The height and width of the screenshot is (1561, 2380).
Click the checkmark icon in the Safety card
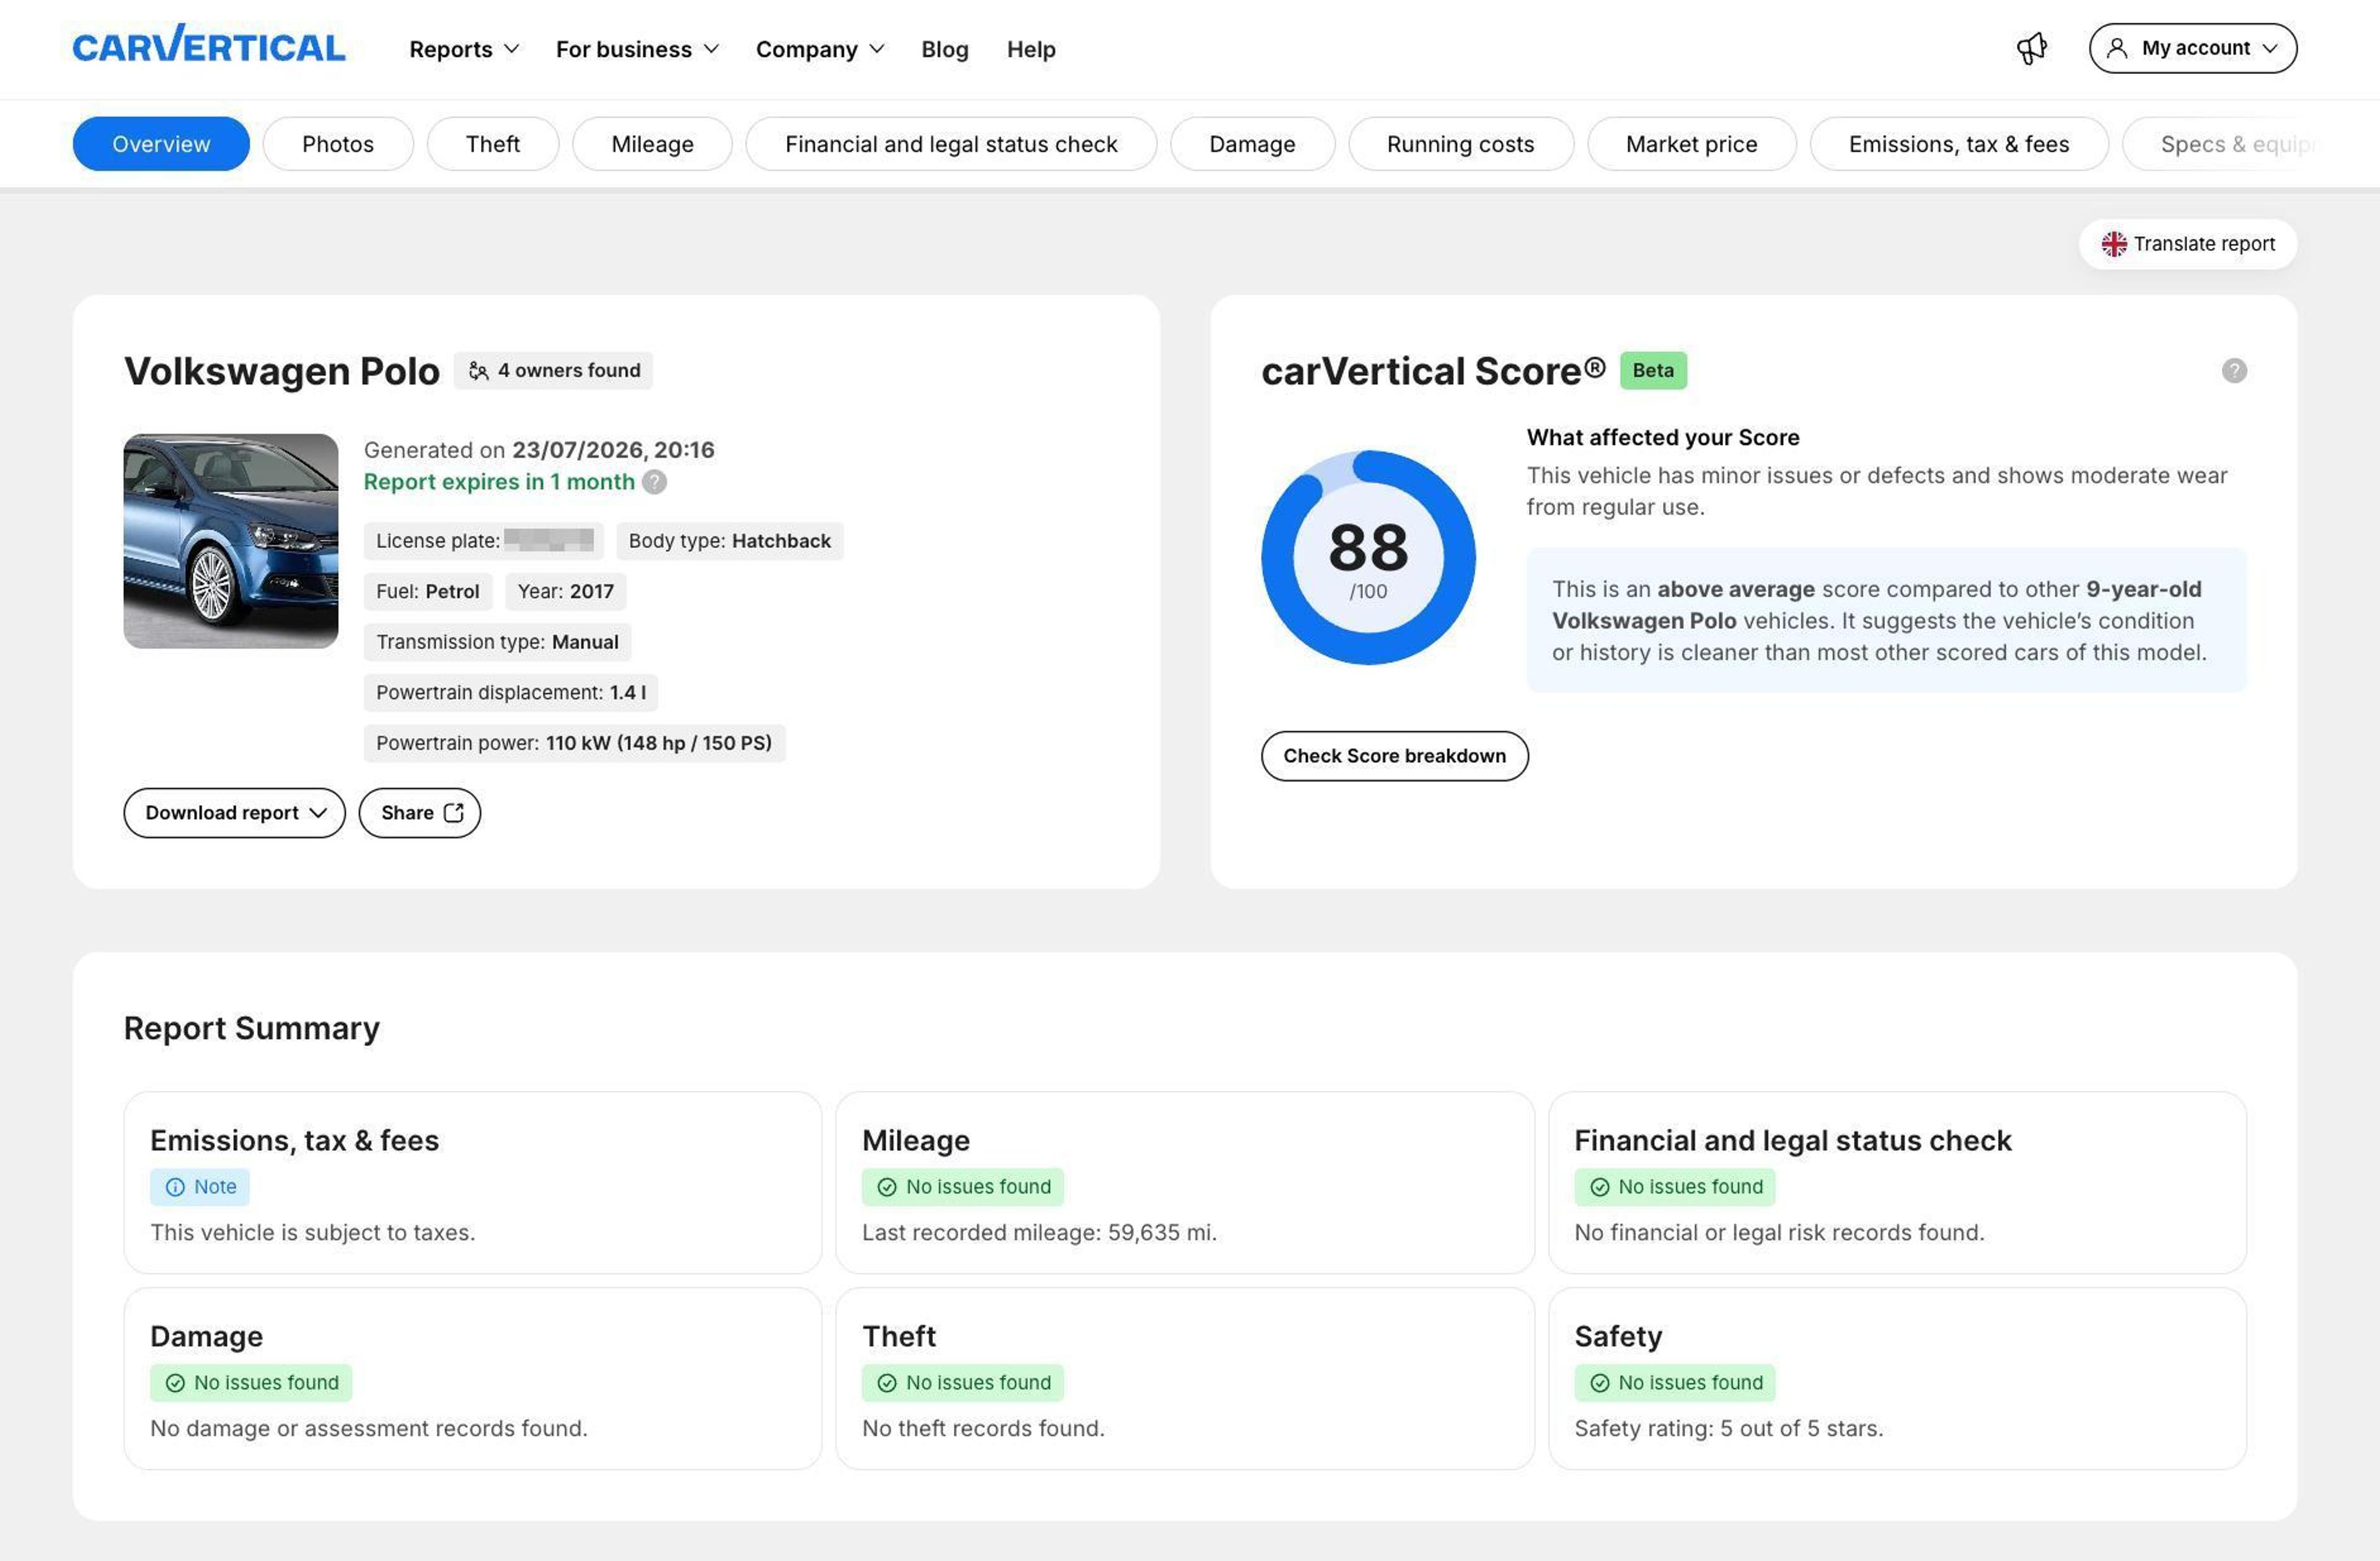1600,1383
